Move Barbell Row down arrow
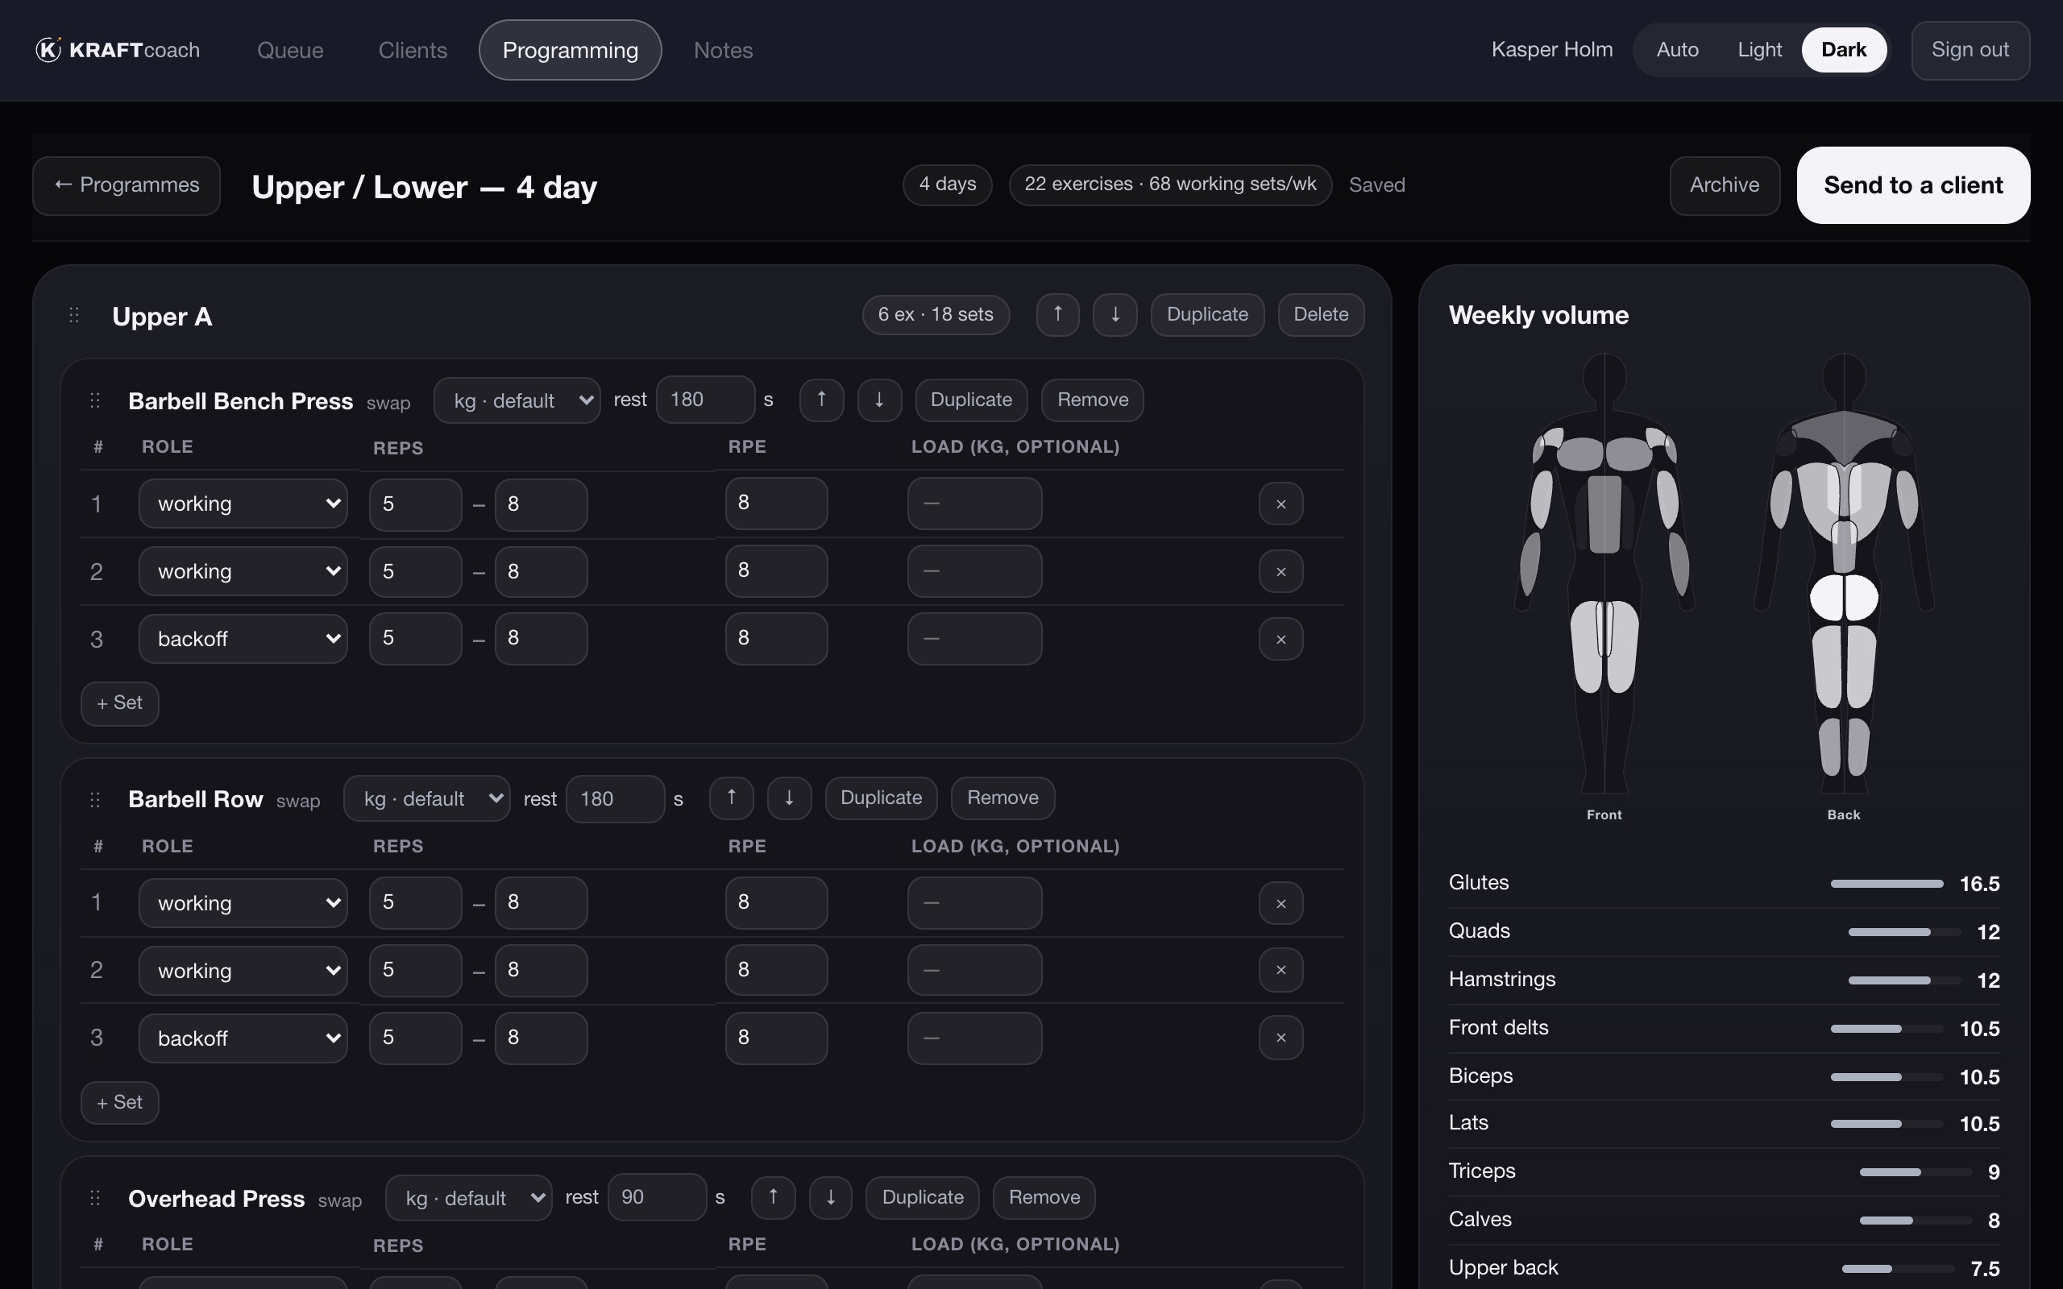 pos(790,798)
